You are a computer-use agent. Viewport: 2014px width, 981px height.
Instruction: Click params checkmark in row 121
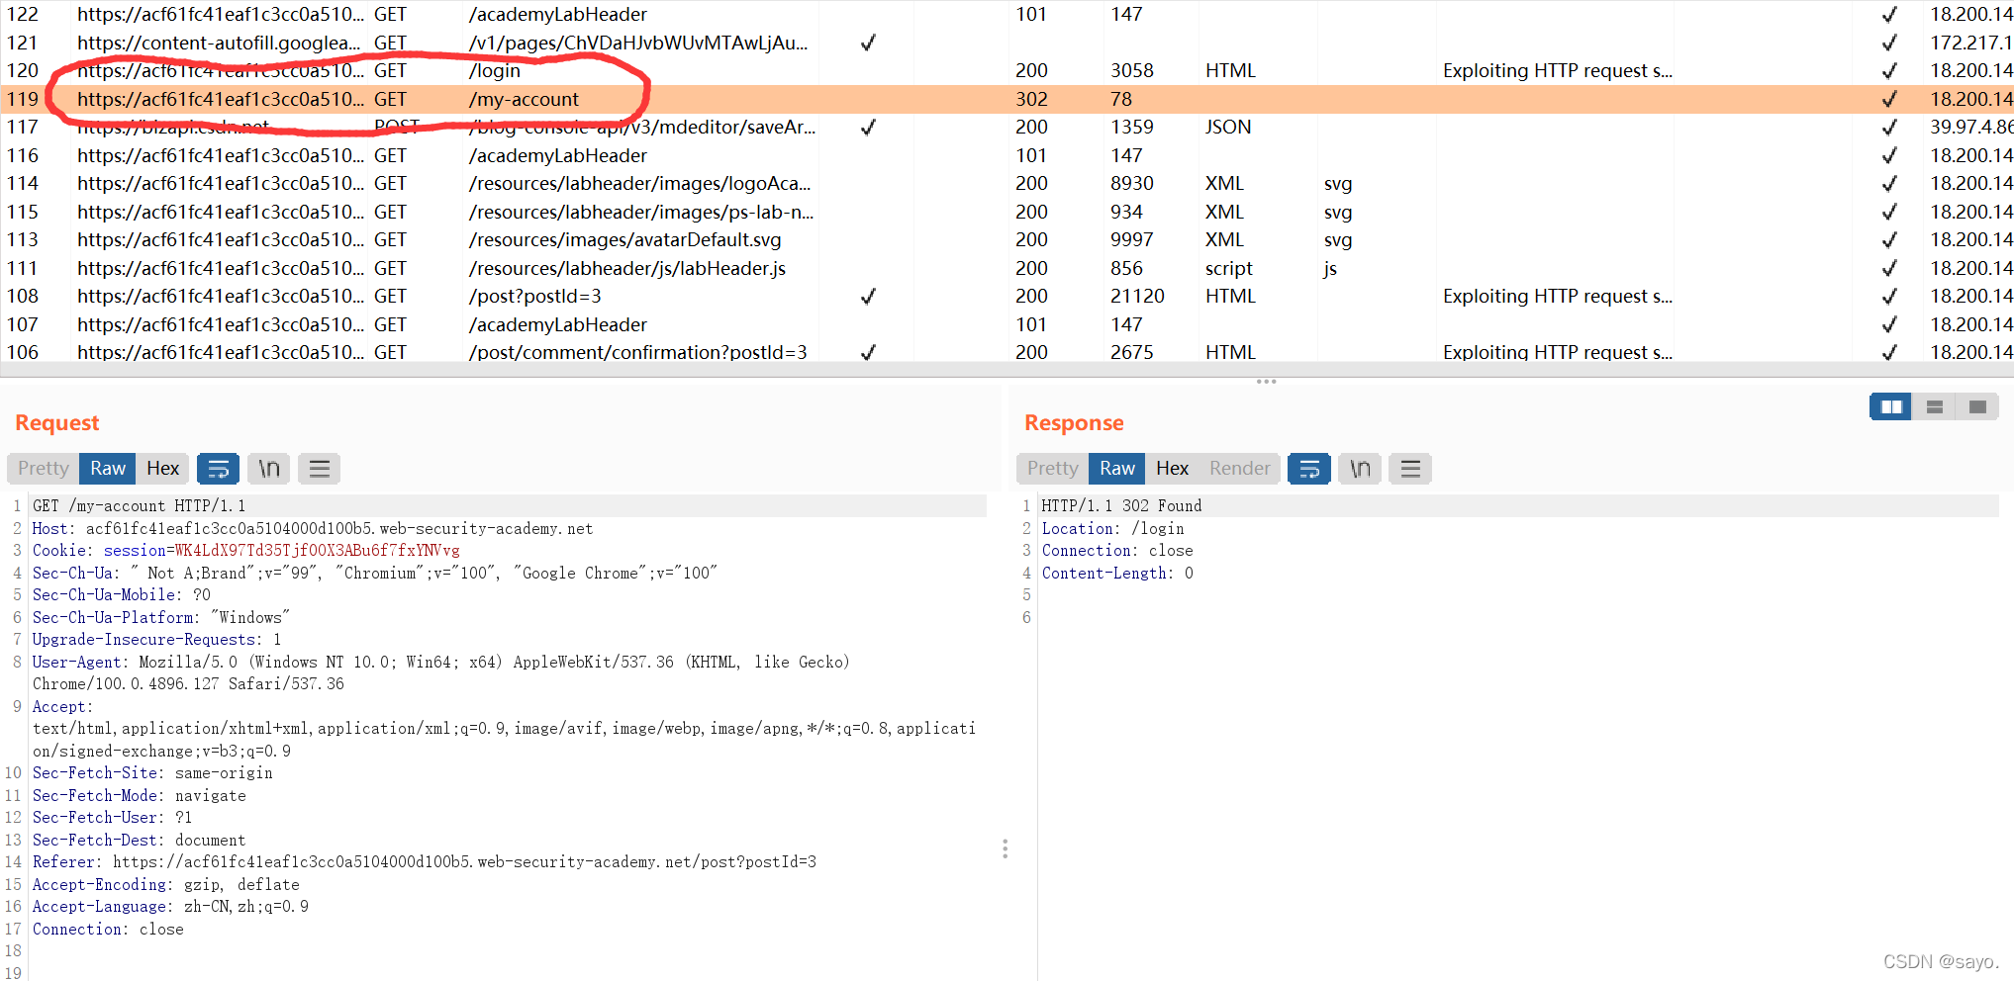click(x=868, y=43)
